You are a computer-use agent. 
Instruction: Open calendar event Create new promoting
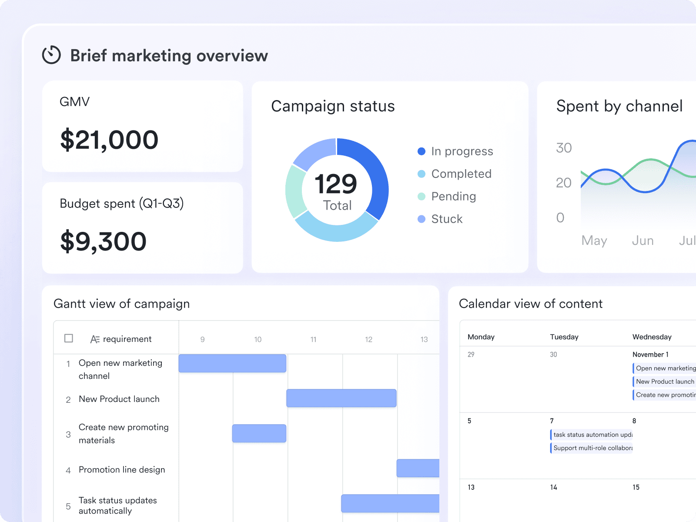tap(664, 395)
